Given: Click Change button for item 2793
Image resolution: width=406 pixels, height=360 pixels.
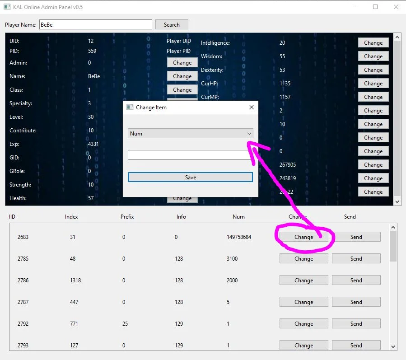Looking at the screenshot, I should [304, 345].
